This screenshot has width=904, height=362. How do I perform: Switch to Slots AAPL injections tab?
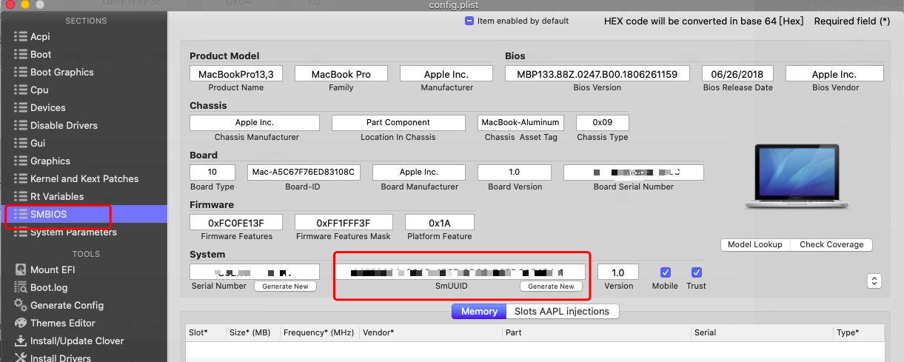(x=562, y=311)
